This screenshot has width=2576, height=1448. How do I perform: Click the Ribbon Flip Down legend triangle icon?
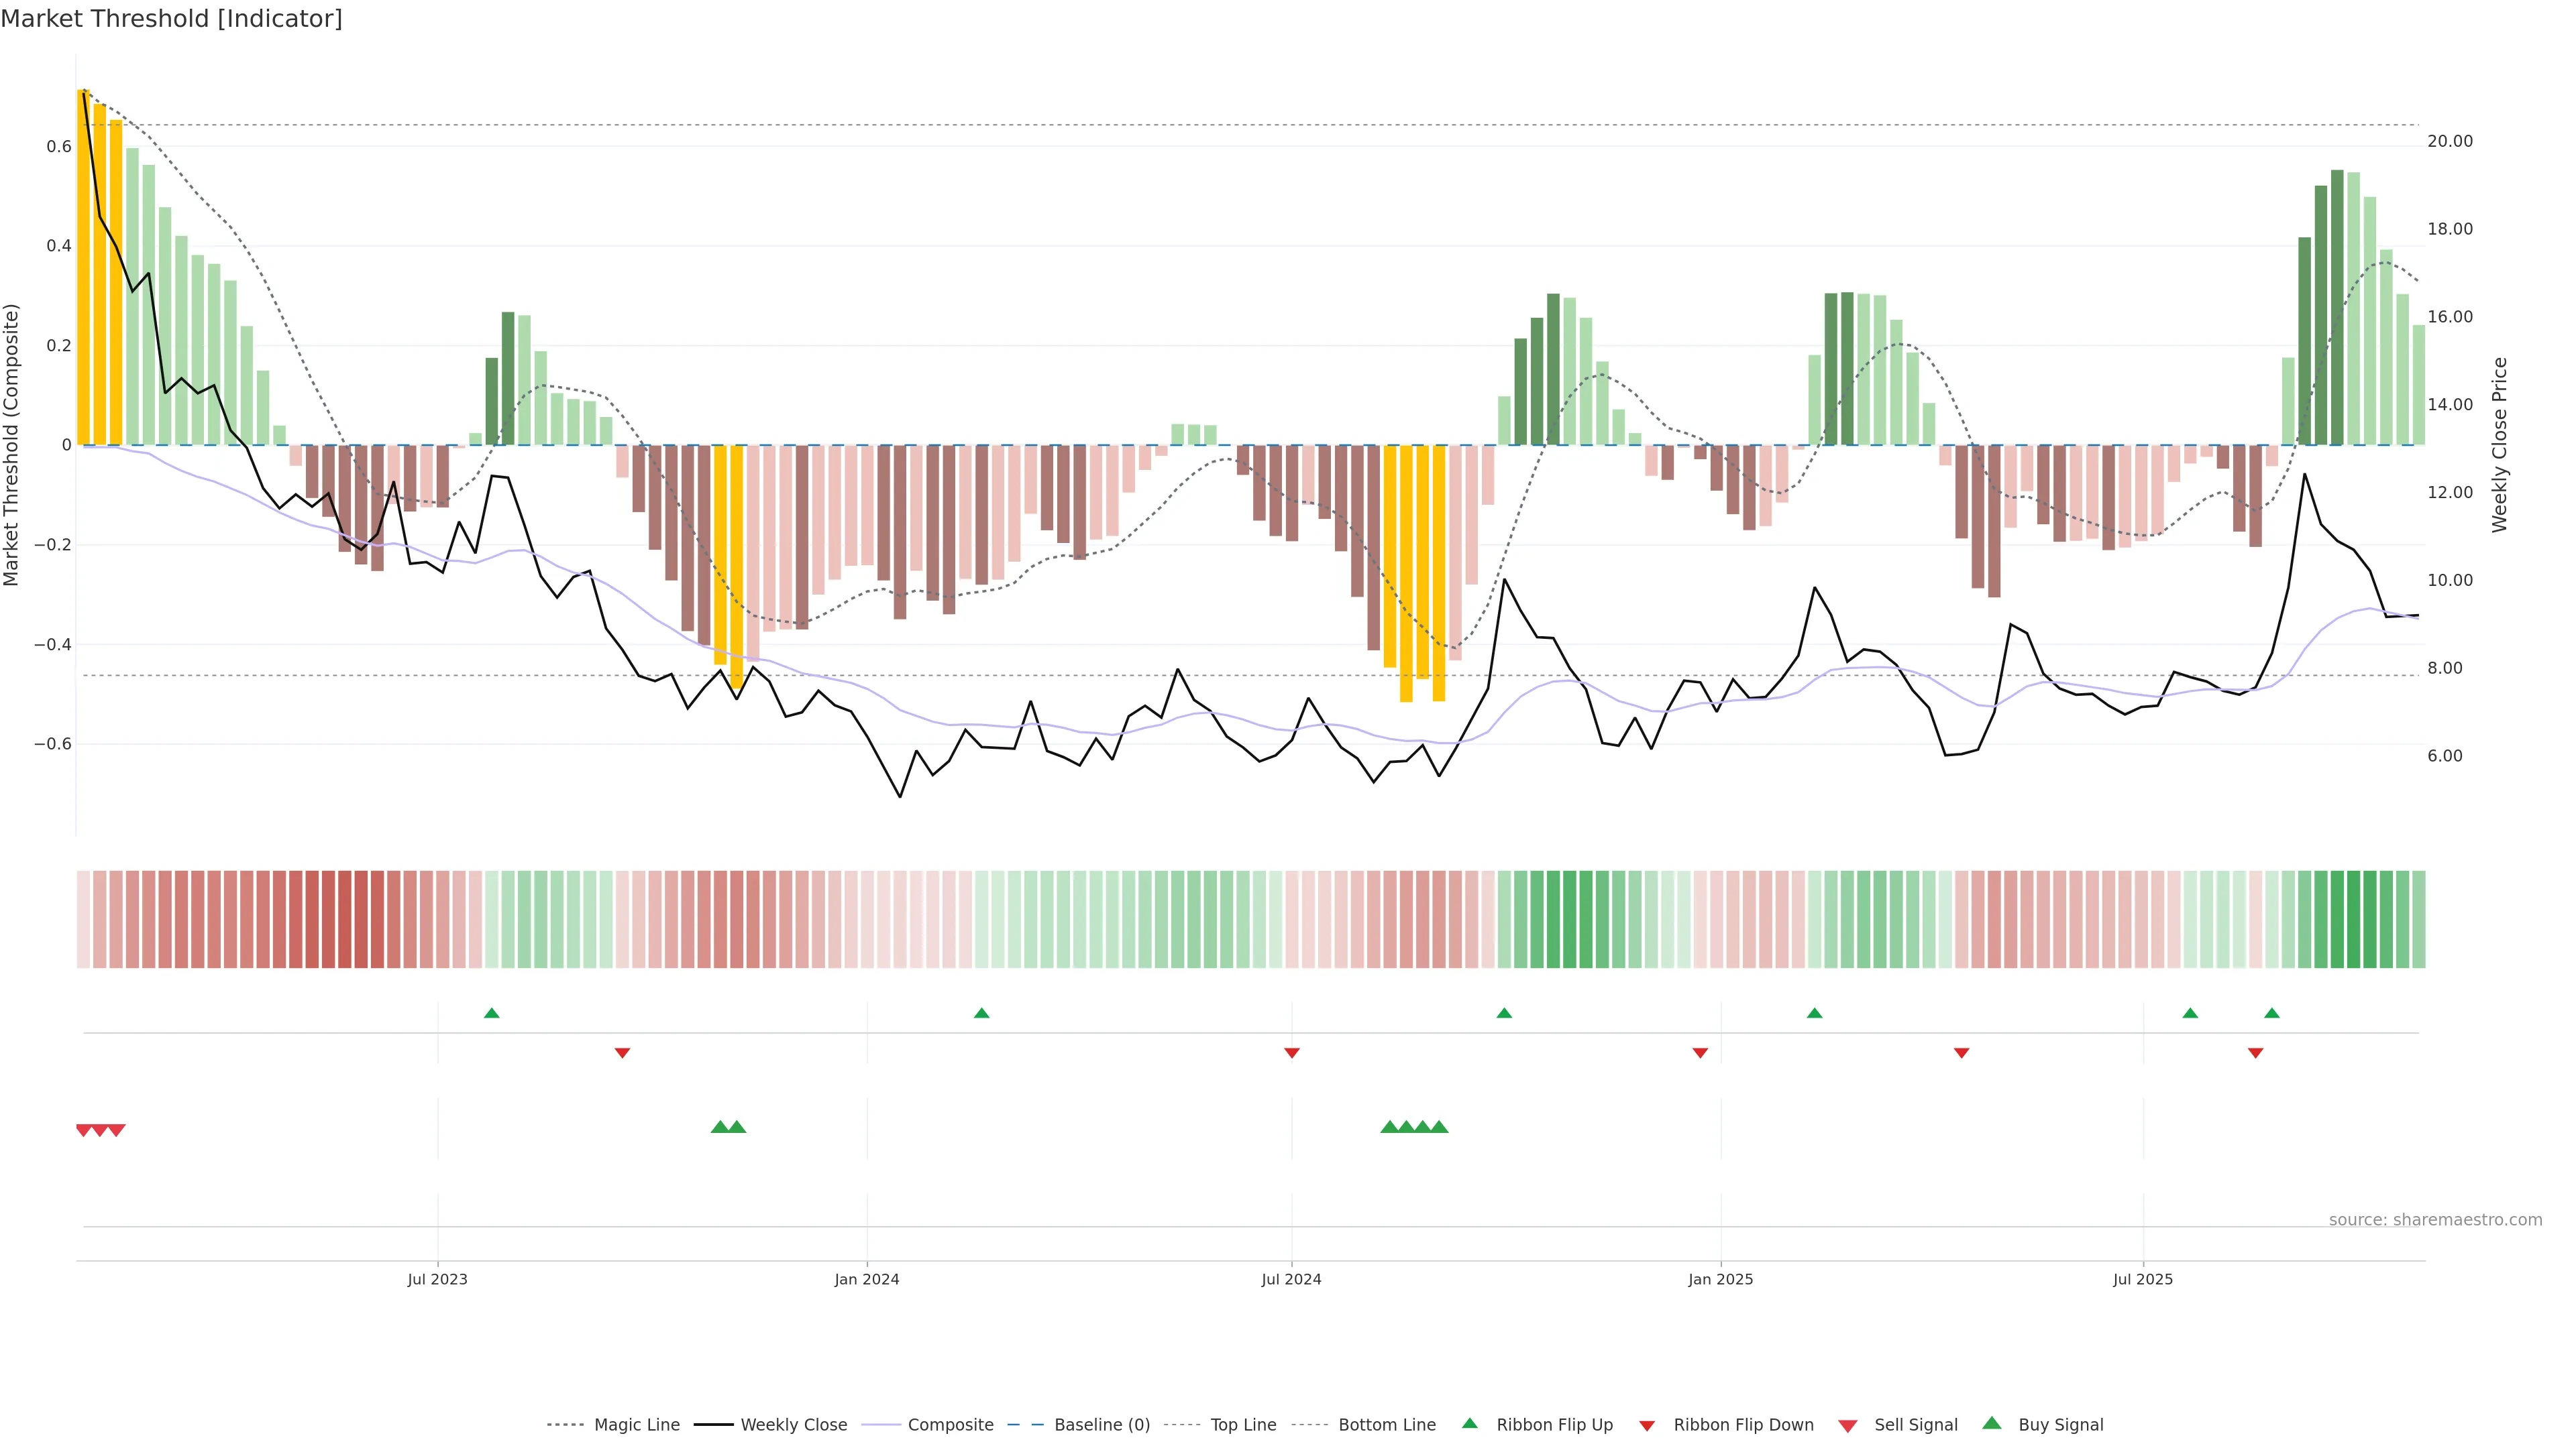tap(1647, 1426)
